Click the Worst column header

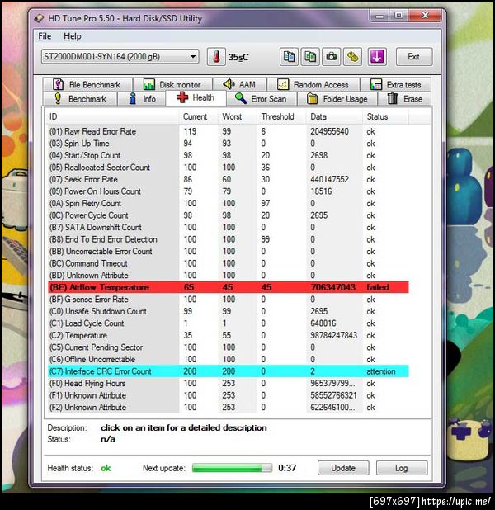237,116
